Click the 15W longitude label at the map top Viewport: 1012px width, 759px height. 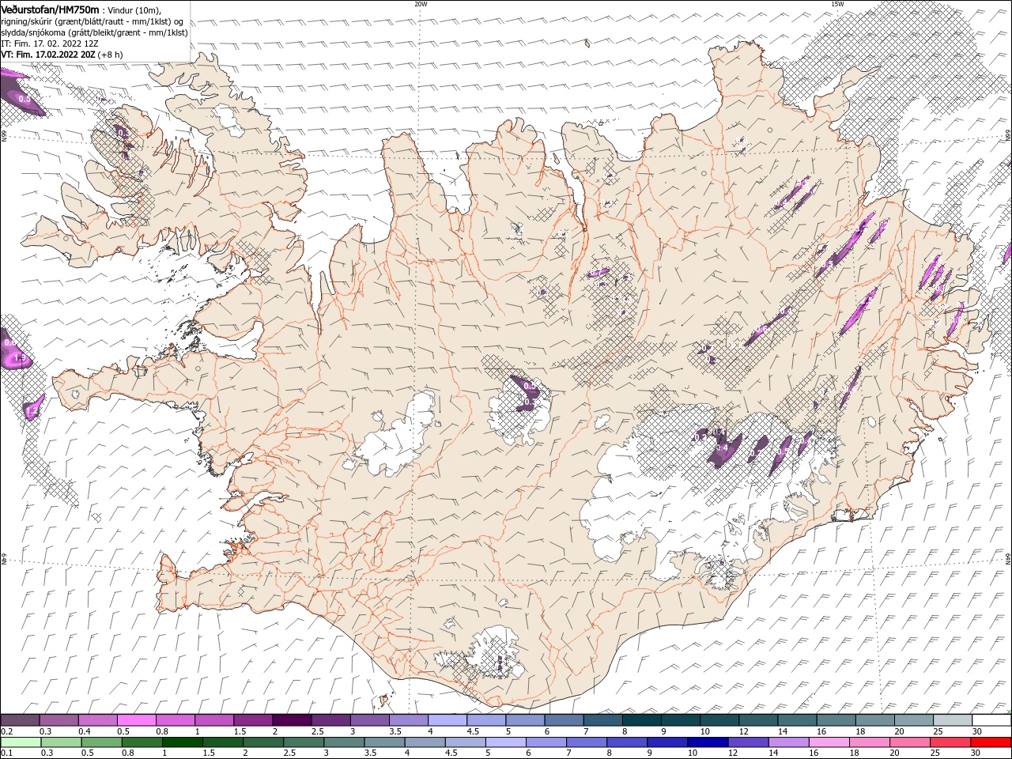pyautogui.click(x=836, y=3)
